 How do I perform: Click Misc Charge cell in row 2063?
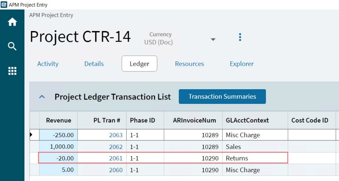click(255, 135)
